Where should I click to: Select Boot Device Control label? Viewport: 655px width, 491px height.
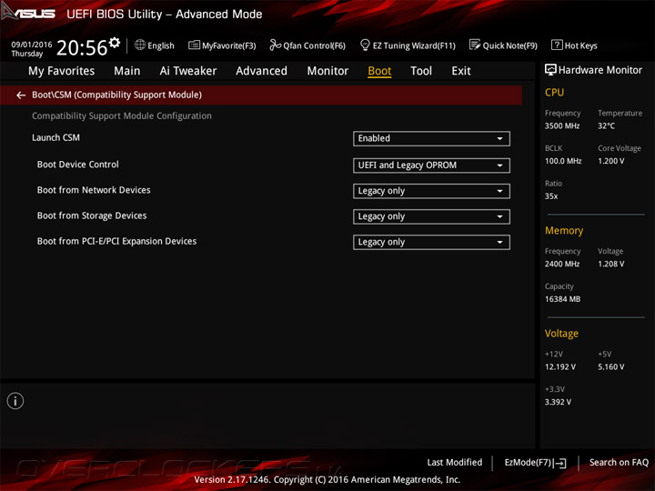point(77,165)
